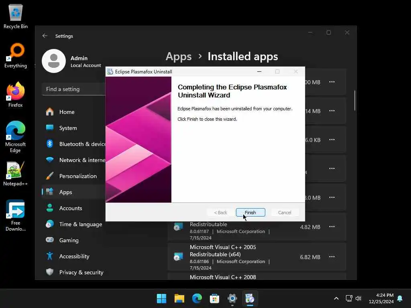411x308 pixels.
Task: Maximize the Settings window
Action: click(x=329, y=32)
